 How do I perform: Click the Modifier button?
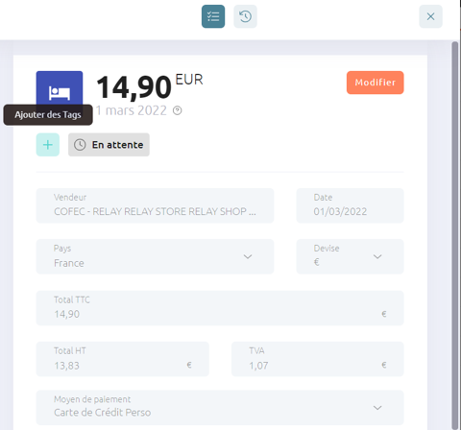pos(376,83)
